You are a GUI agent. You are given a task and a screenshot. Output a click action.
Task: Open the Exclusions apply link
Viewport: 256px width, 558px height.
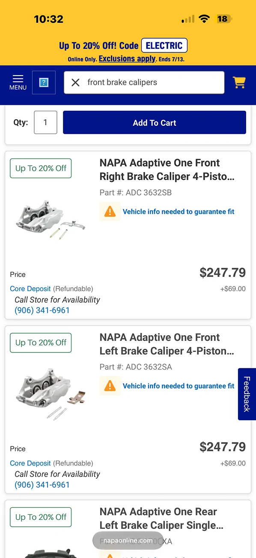pyautogui.click(x=127, y=59)
